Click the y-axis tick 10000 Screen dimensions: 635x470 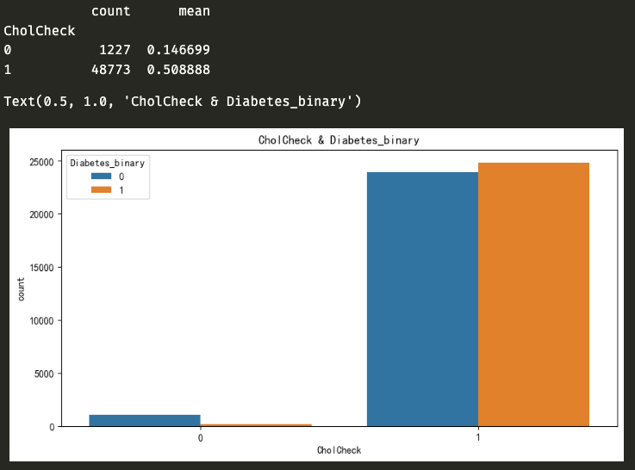point(41,321)
